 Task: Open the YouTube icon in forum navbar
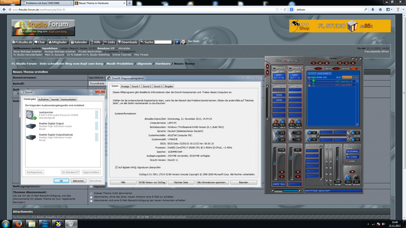click(x=183, y=42)
